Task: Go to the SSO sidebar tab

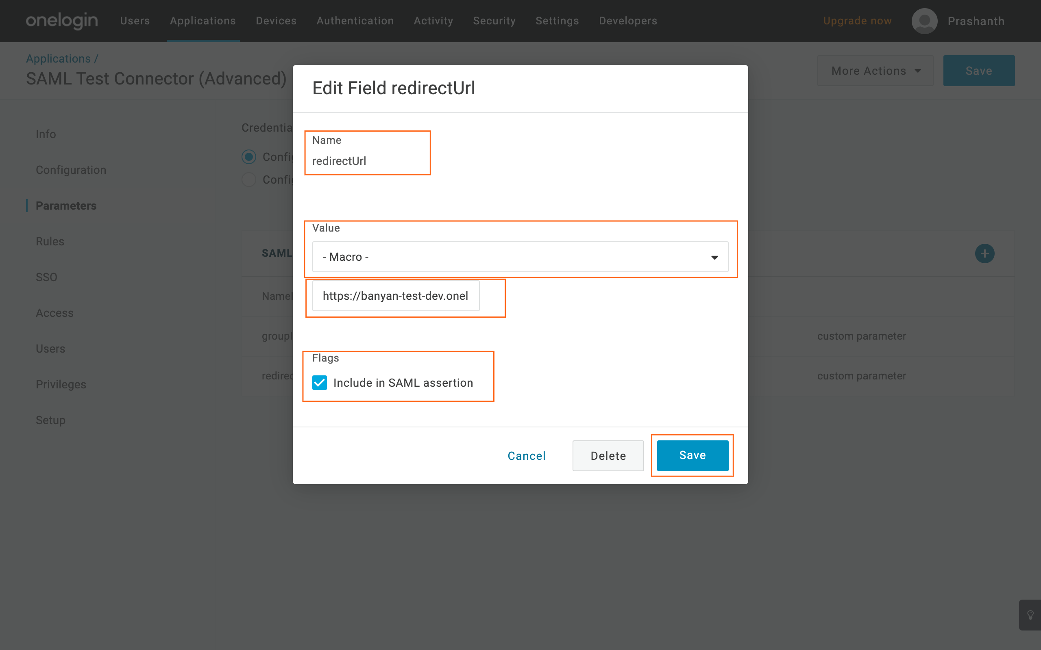Action: pyautogui.click(x=46, y=277)
